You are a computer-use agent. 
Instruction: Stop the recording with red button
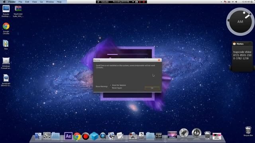coord(144,2)
